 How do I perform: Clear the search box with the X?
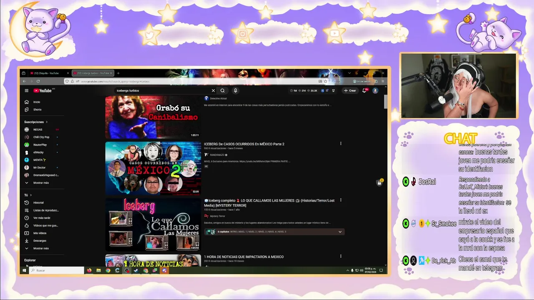point(213,90)
